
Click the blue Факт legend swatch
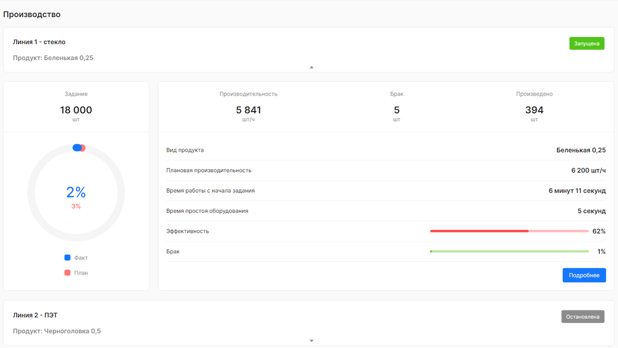click(67, 258)
